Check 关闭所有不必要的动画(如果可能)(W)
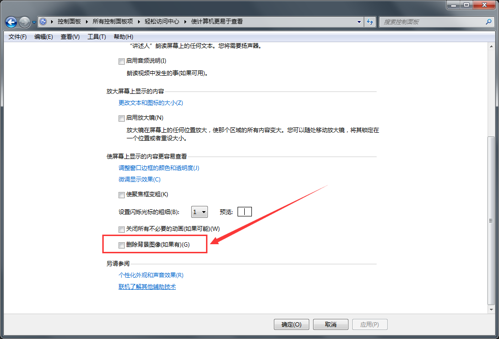 click(x=121, y=229)
